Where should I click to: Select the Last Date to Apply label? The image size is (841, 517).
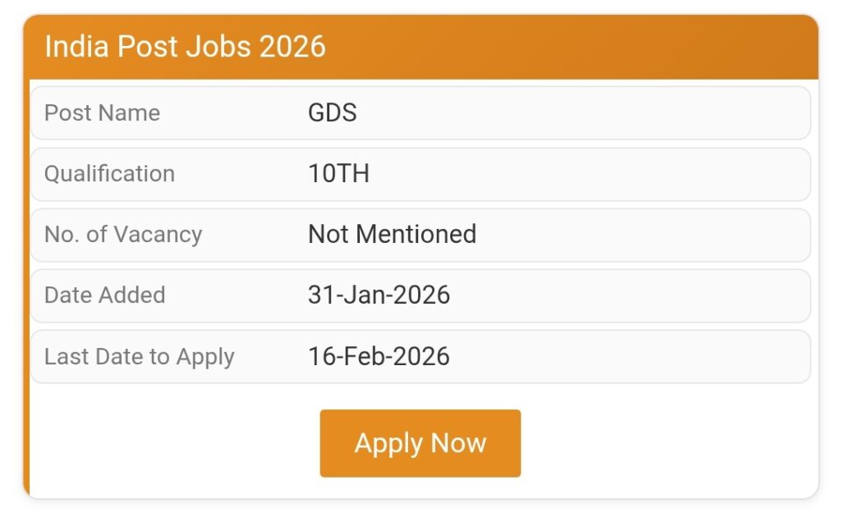click(140, 357)
